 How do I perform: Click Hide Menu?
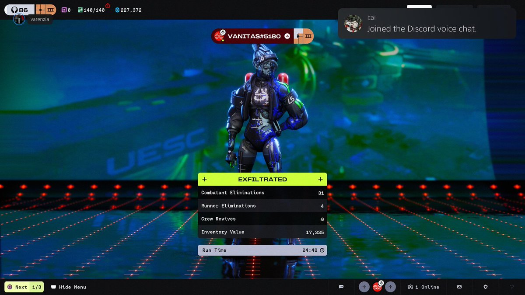69,287
